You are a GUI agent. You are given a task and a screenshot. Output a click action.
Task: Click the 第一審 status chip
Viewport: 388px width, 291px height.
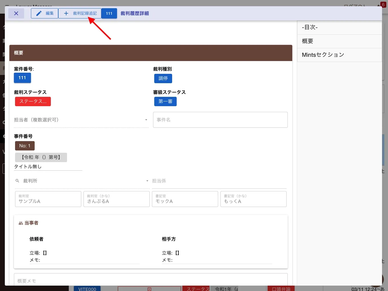[165, 101]
